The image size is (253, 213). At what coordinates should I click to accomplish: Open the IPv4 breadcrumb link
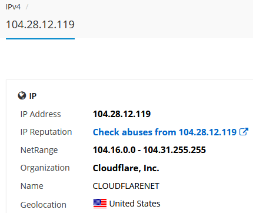point(13,7)
